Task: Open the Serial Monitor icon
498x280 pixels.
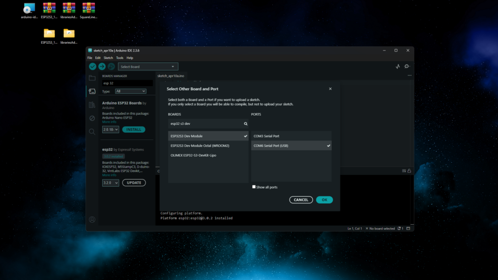Action: click(407, 67)
